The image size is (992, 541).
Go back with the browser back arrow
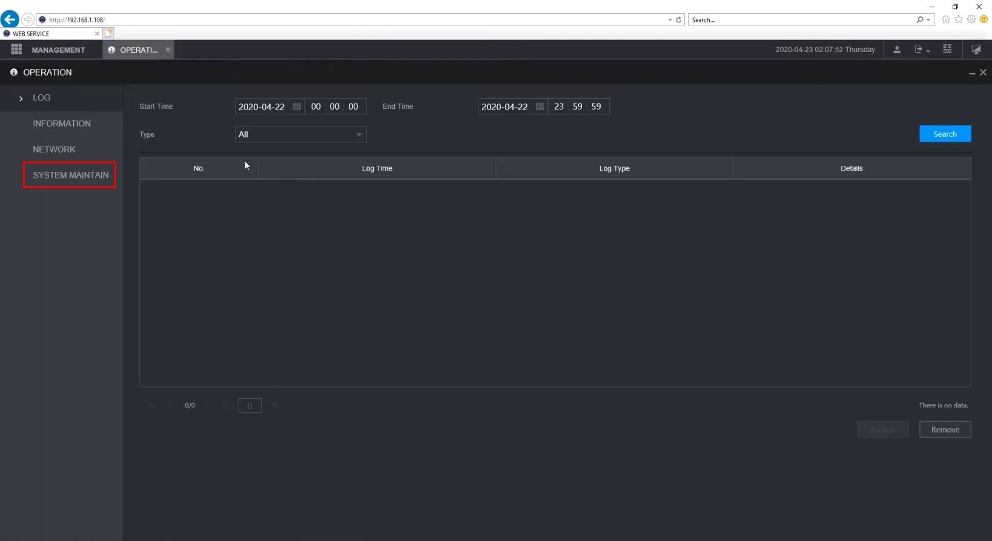click(x=10, y=19)
